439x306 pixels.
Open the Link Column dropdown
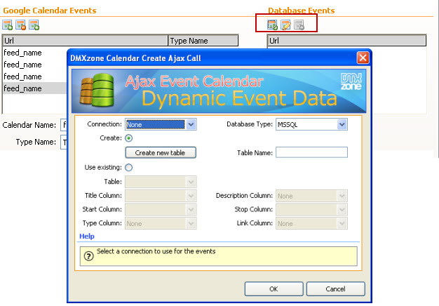(x=311, y=223)
